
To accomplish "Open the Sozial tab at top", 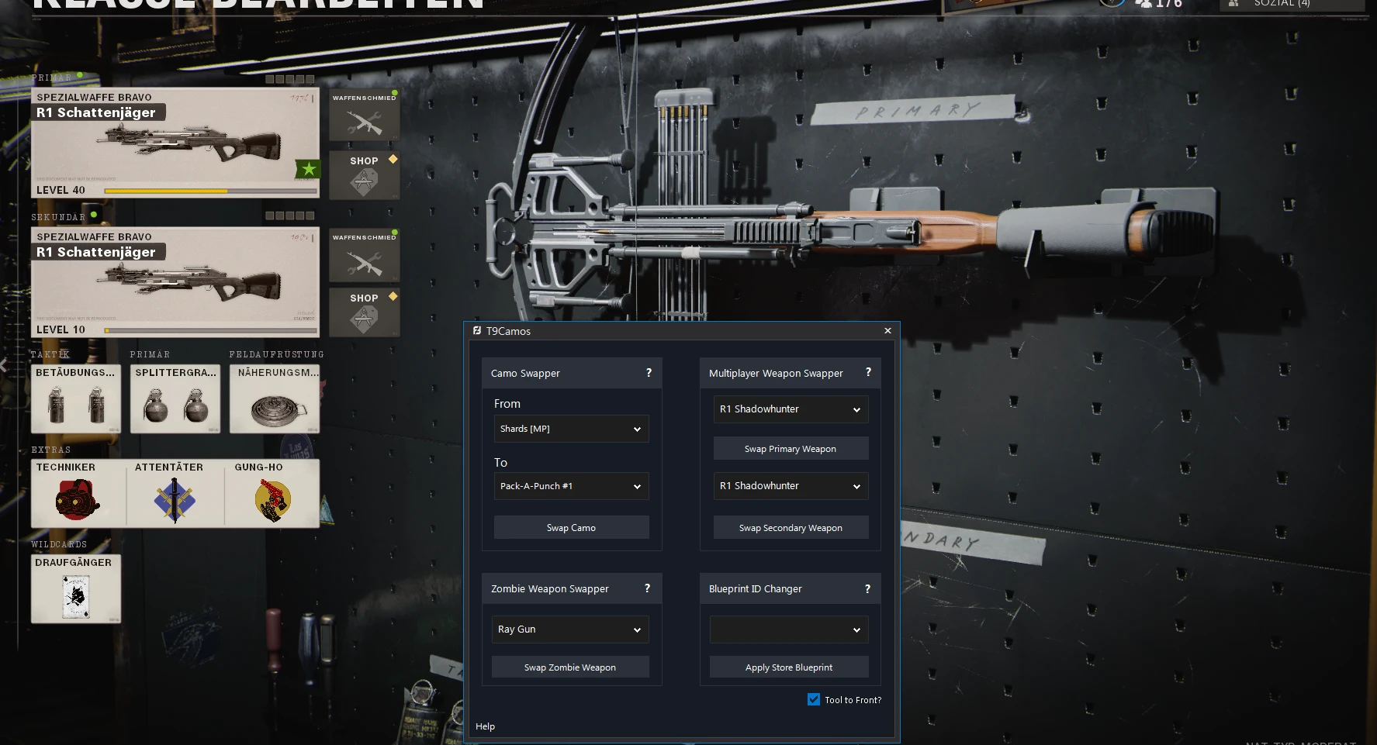I will [x=1282, y=4].
